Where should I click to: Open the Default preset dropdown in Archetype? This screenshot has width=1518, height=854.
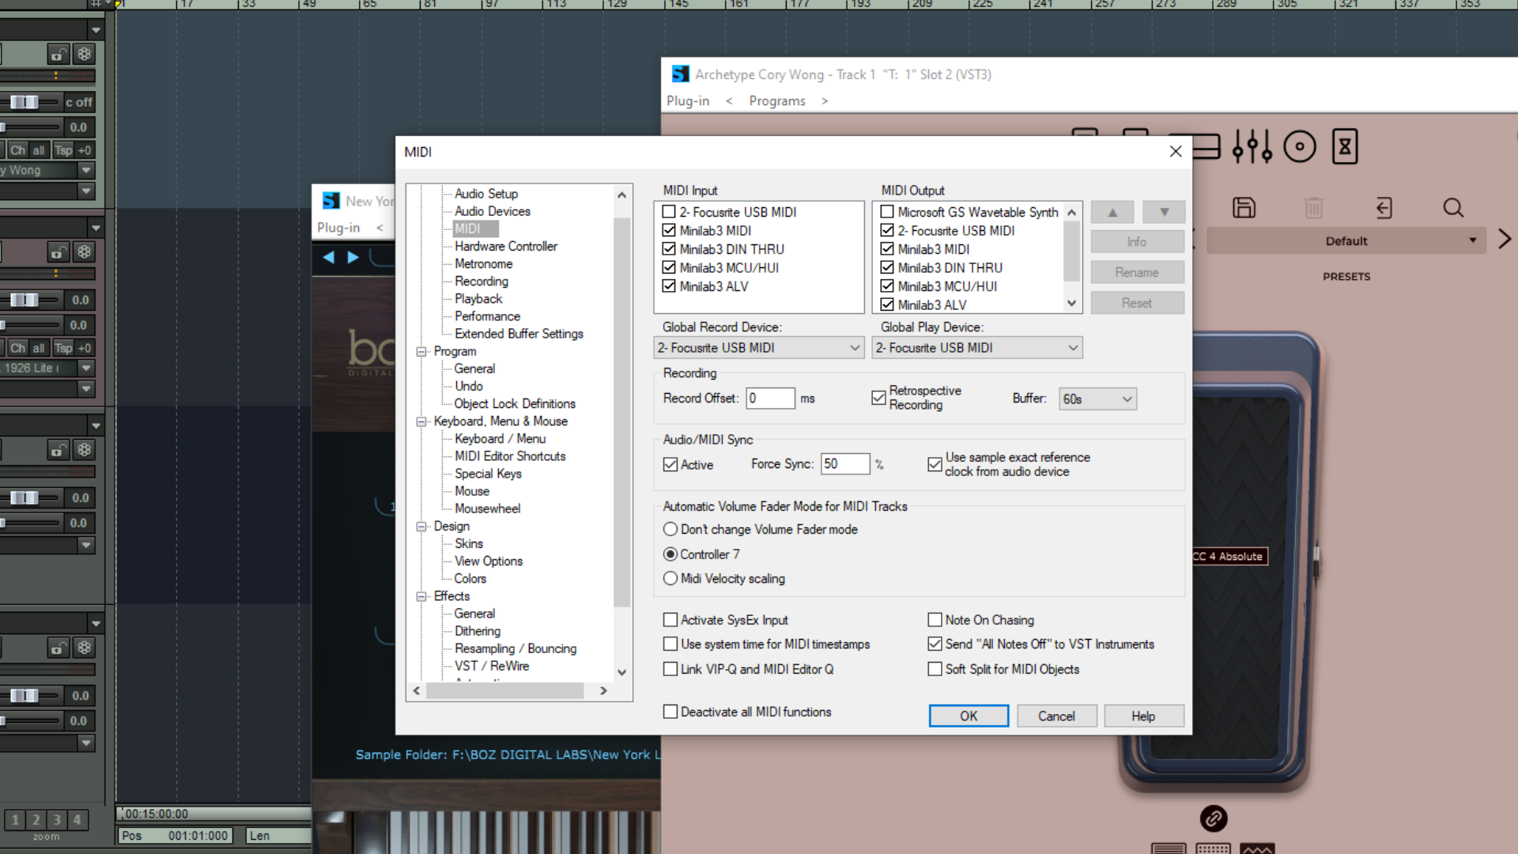pyautogui.click(x=1346, y=240)
